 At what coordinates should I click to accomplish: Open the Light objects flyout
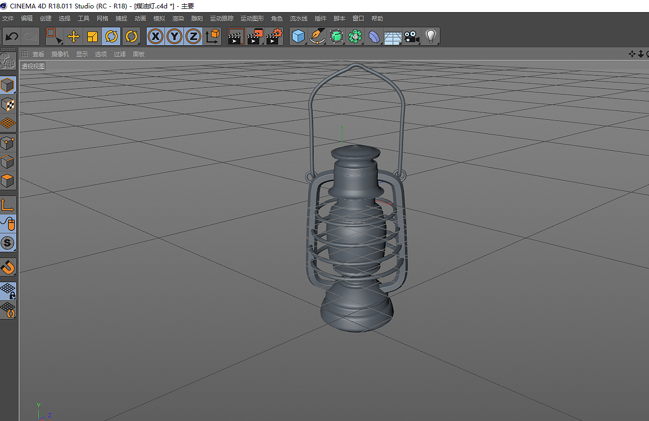[x=430, y=36]
